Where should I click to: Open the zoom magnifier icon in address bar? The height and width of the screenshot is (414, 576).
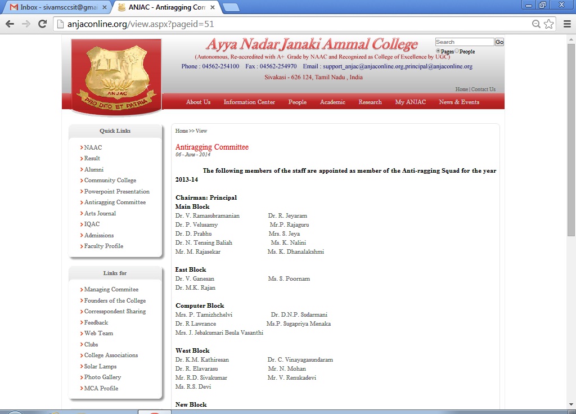(x=536, y=24)
